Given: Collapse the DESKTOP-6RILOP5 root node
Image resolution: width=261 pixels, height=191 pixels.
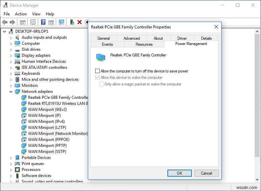Looking at the screenshot, I should (x=5, y=31).
